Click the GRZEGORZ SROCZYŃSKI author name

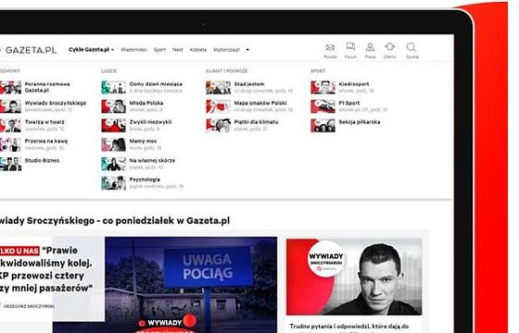[29, 306]
